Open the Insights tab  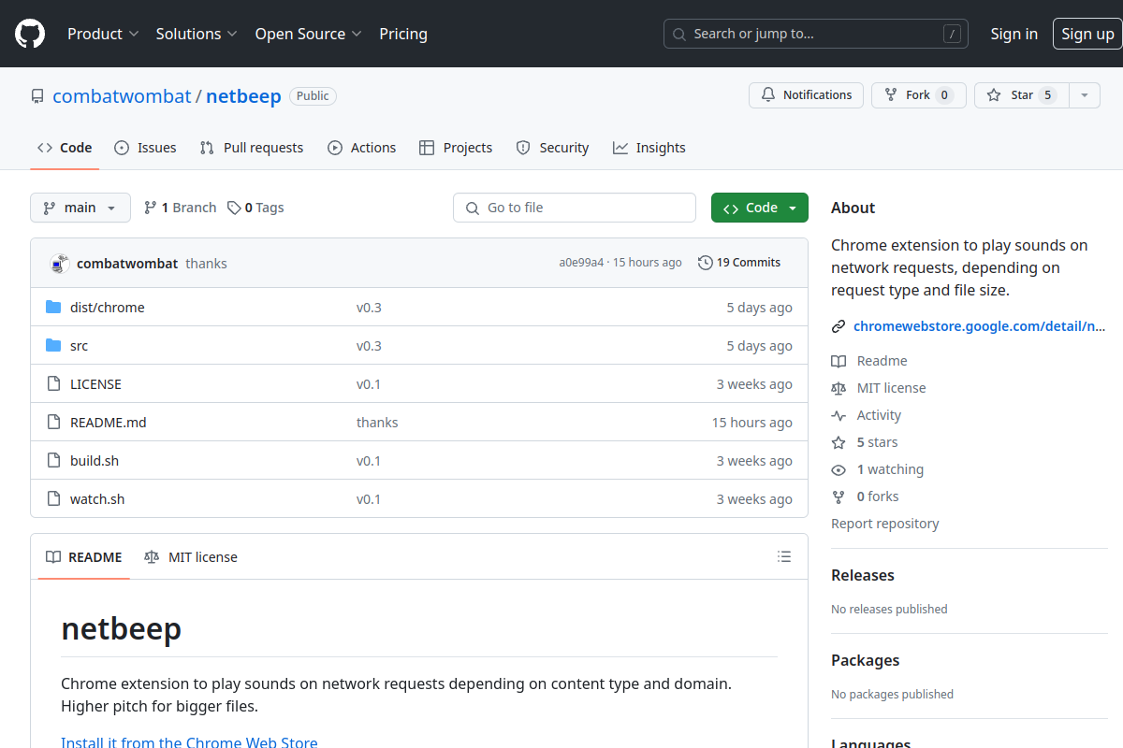click(x=649, y=148)
